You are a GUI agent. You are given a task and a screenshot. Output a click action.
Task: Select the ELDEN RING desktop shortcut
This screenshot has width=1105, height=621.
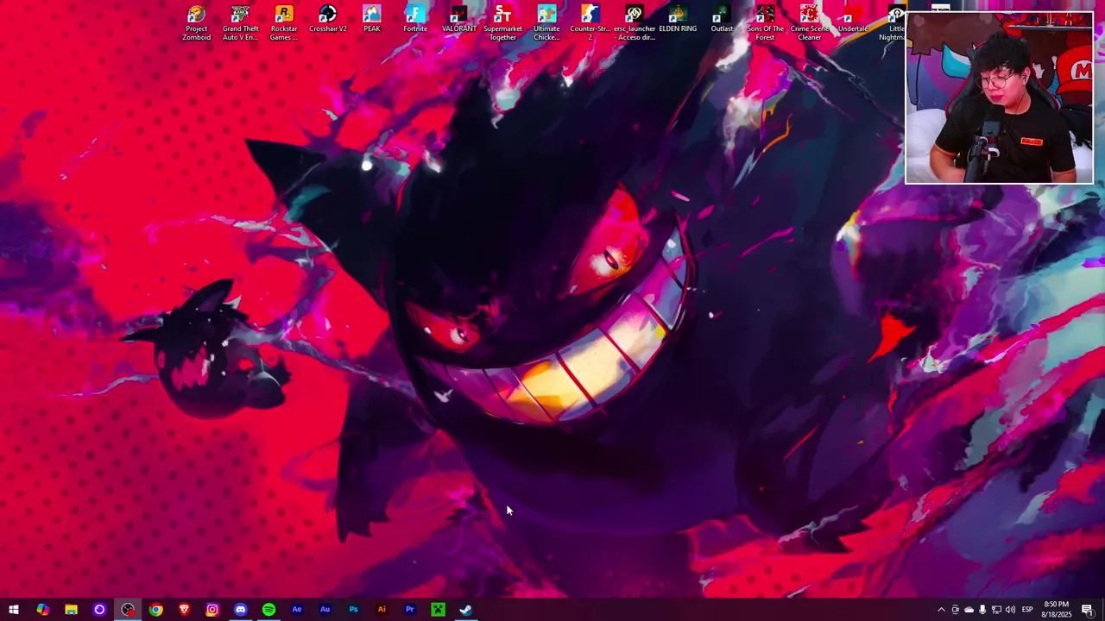(678, 20)
